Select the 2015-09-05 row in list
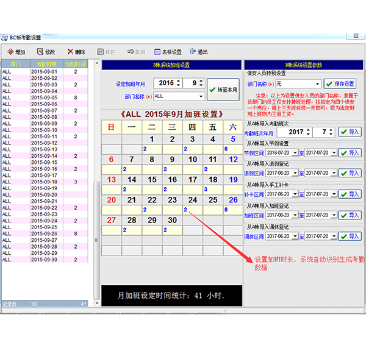This screenshot has width=366, height=348. 46,98
